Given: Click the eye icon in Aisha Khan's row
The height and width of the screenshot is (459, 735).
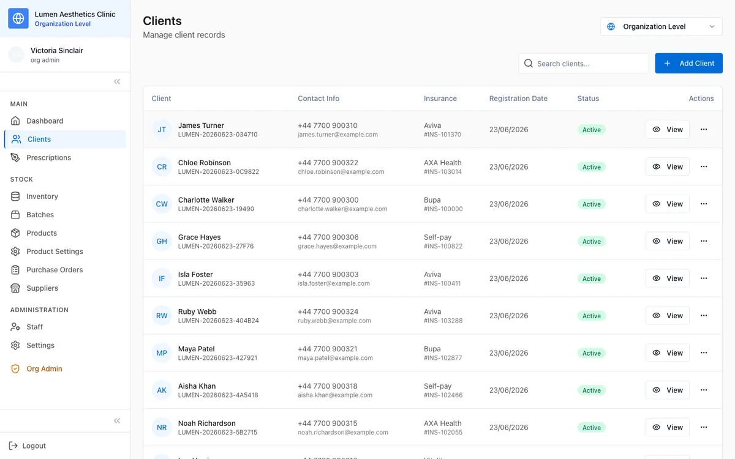Looking at the screenshot, I should (x=657, y=390).
